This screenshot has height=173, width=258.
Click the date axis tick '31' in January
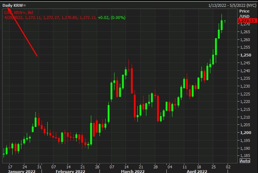point(39,167)
